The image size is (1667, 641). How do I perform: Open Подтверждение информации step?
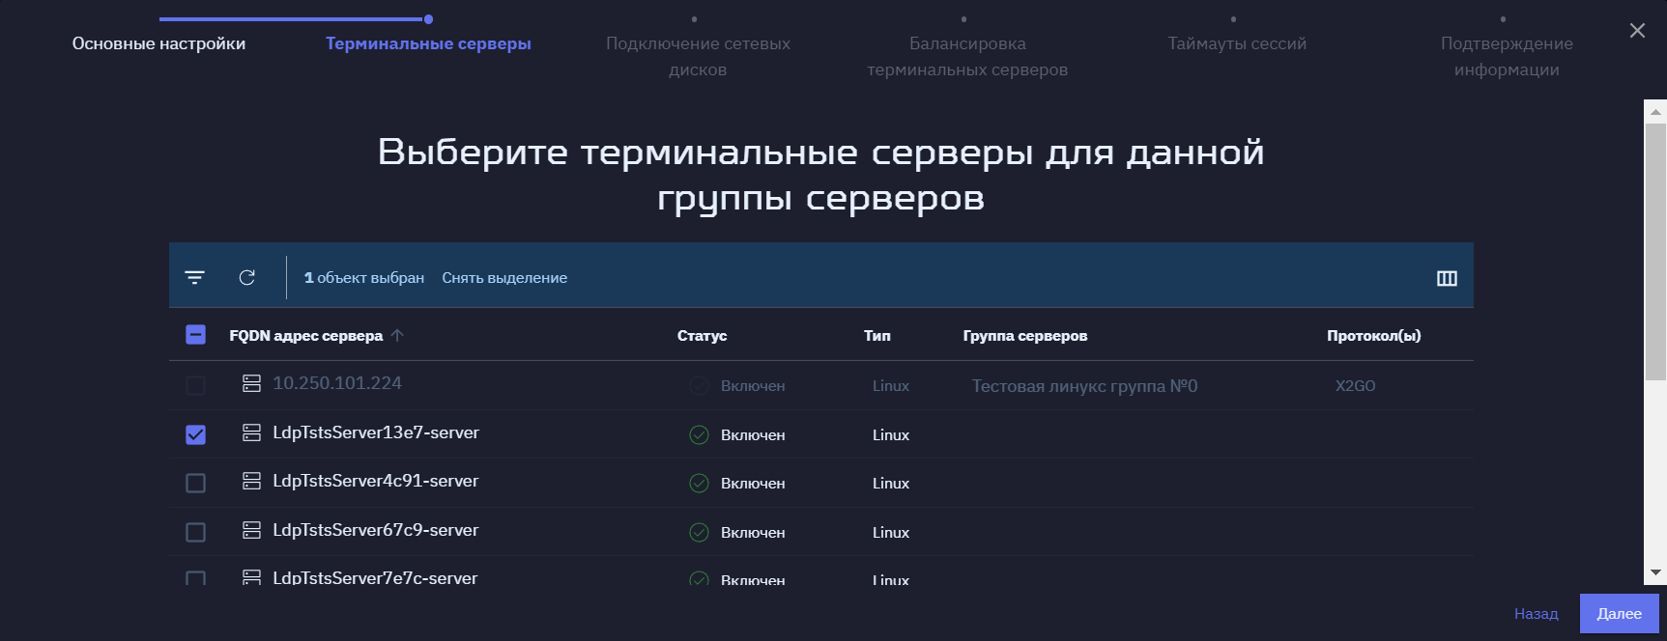[x=1507, y=56]
